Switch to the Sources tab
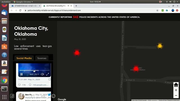180x101 pixels. pyautogui.click(x=42, y=58)
